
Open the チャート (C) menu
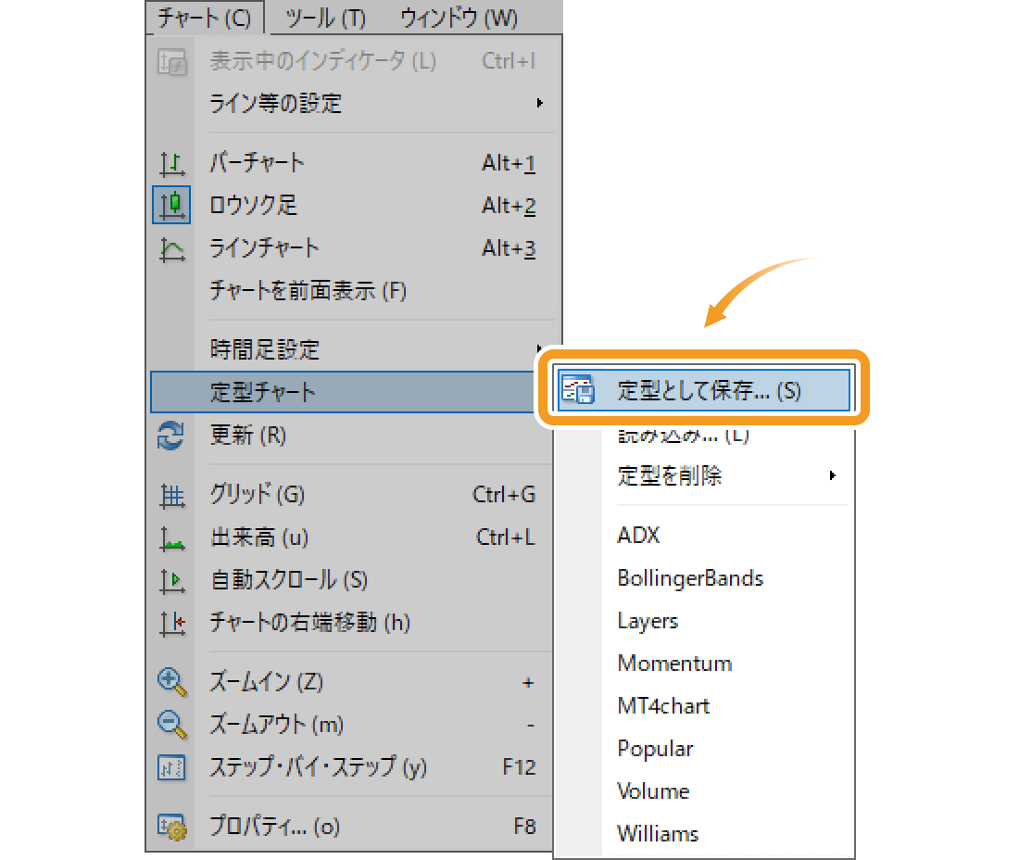coord(204,18)
